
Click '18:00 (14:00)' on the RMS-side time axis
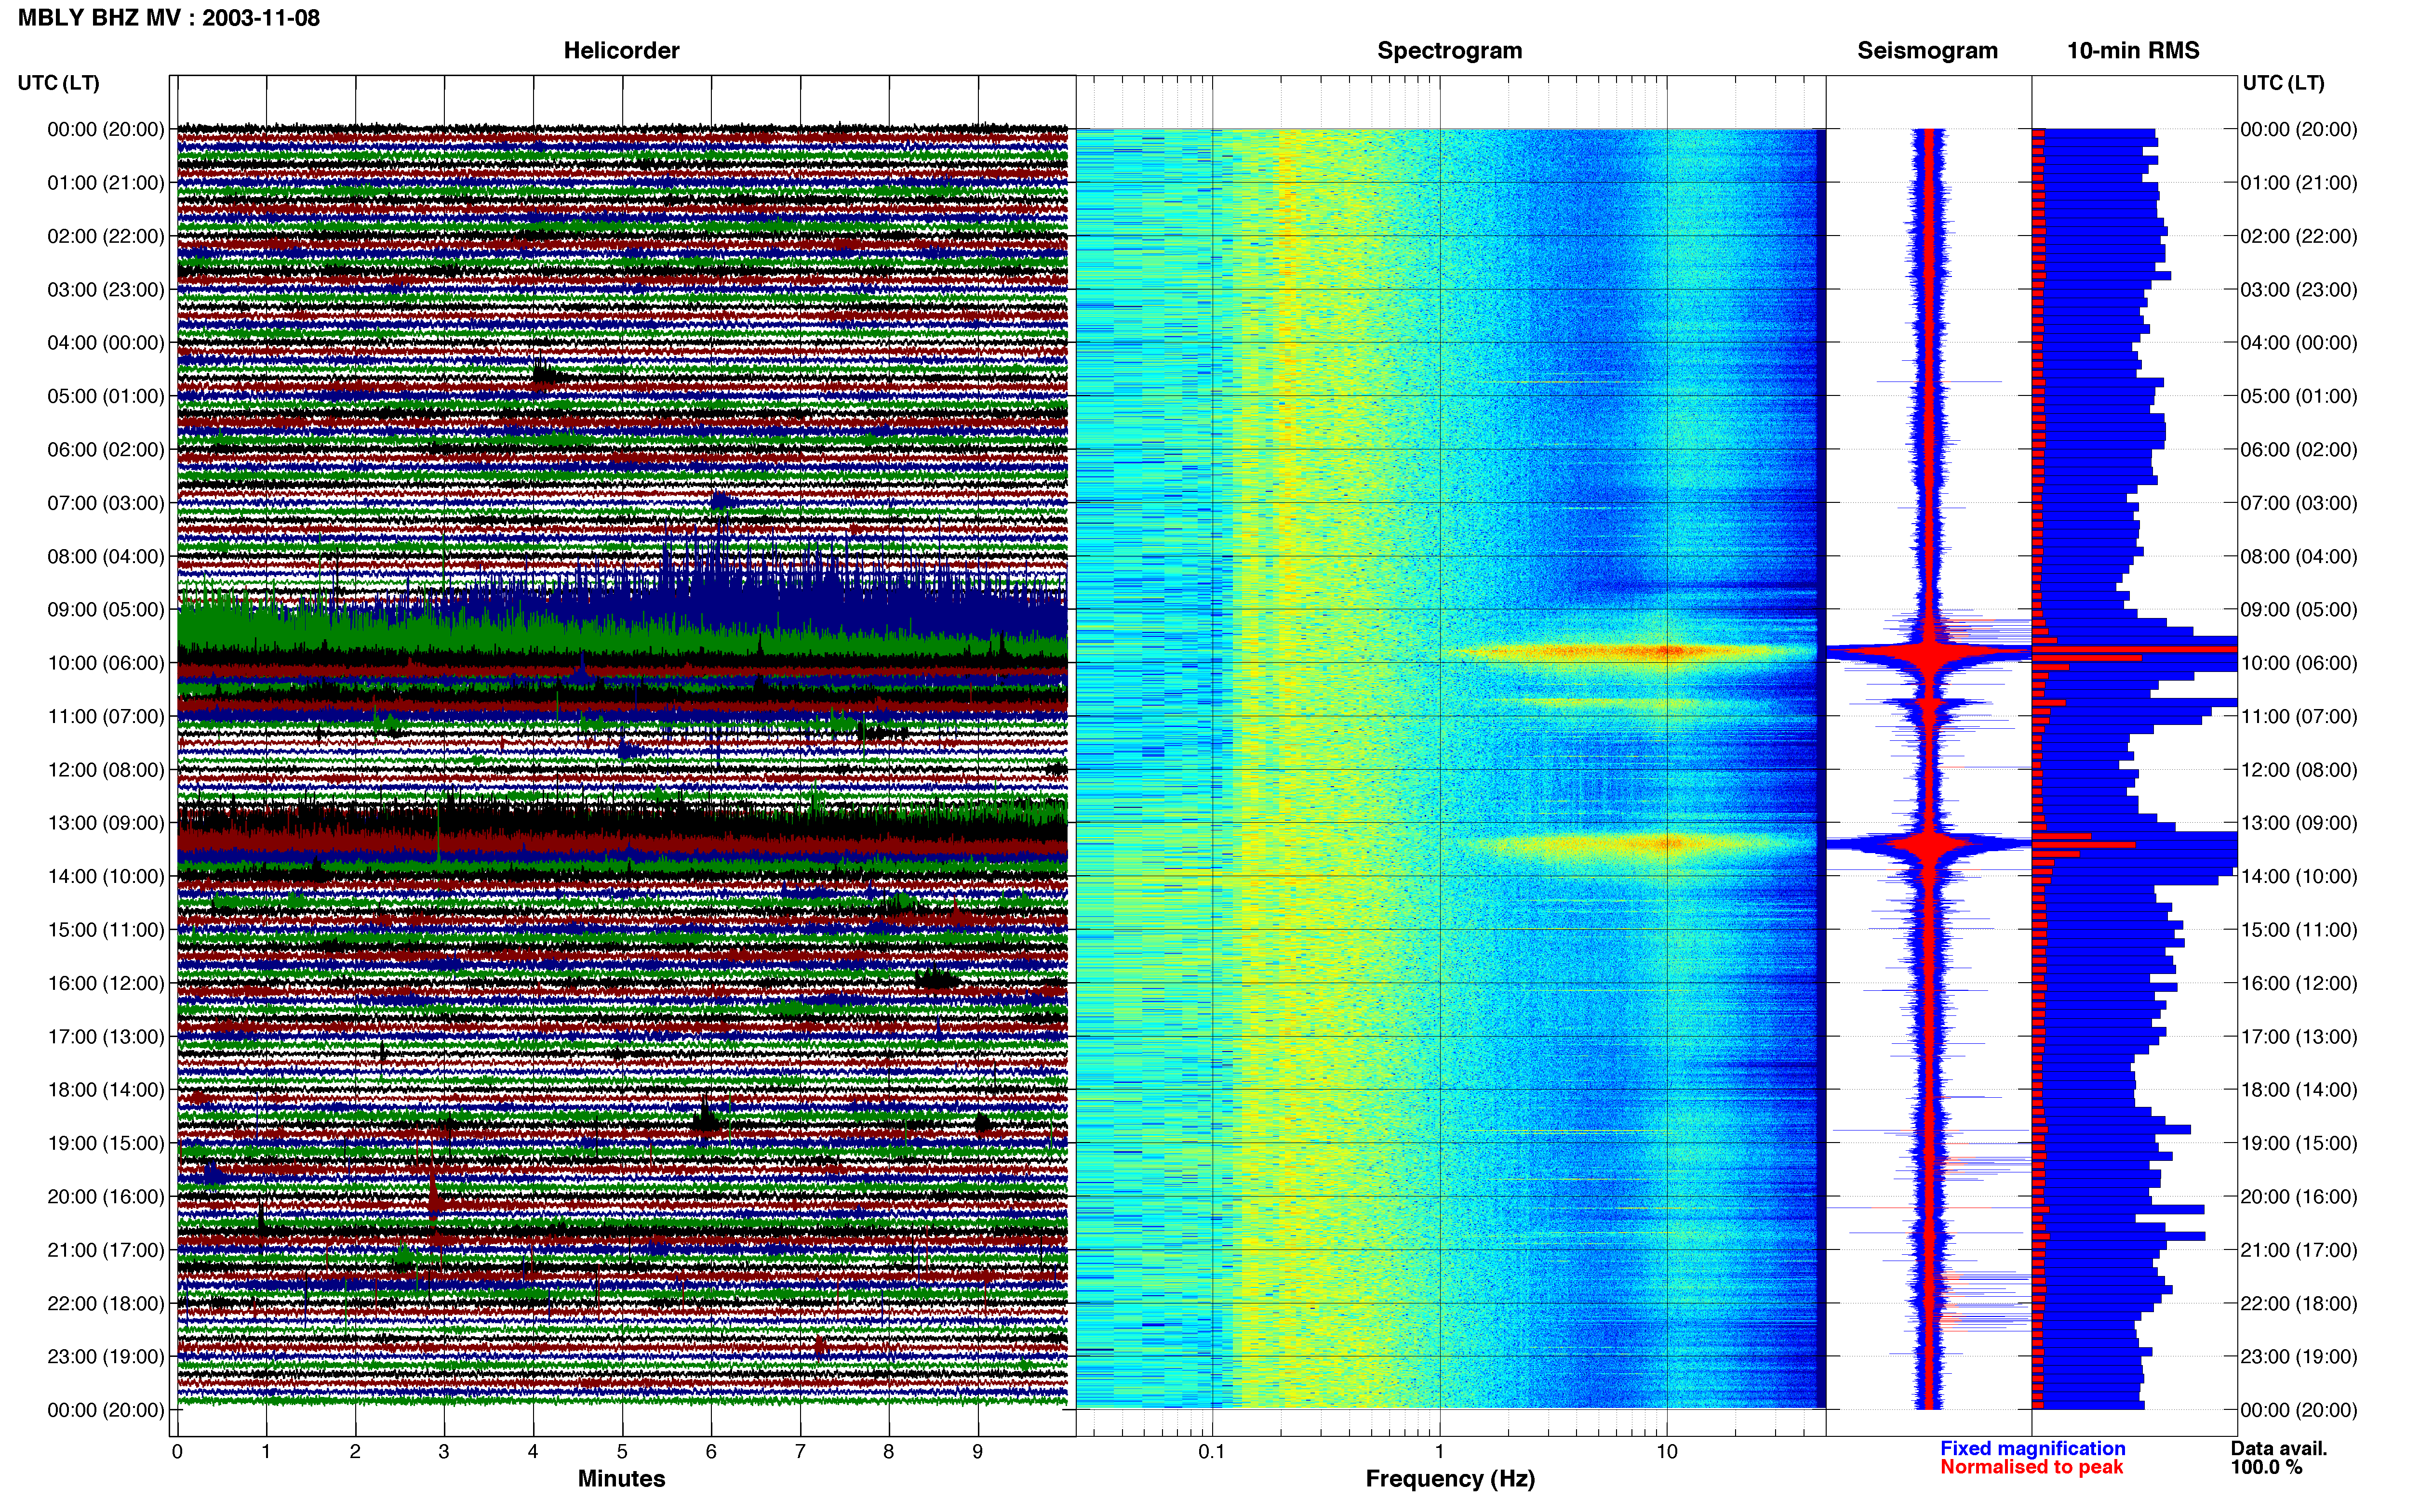tap(2299, 1090)
